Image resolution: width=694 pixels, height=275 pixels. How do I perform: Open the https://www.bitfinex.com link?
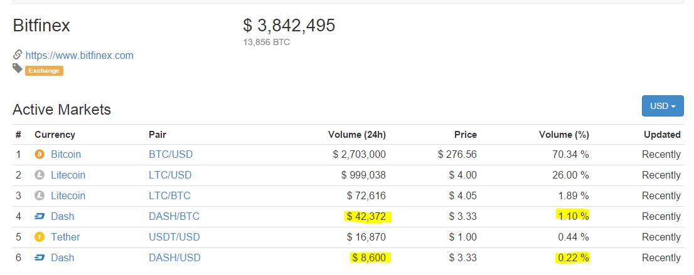point(79,56)
